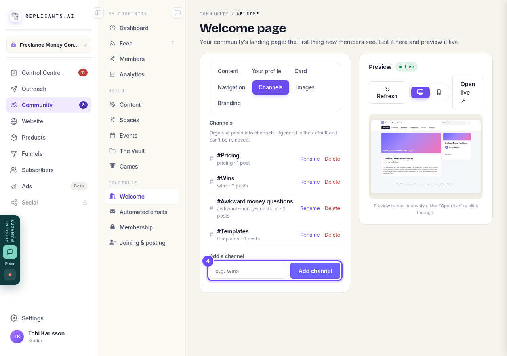Click the Ads megaphone icon
Image resolution: width=507 pixels, height=356 pixels.
pyautogui.click(x=14, y=186)
